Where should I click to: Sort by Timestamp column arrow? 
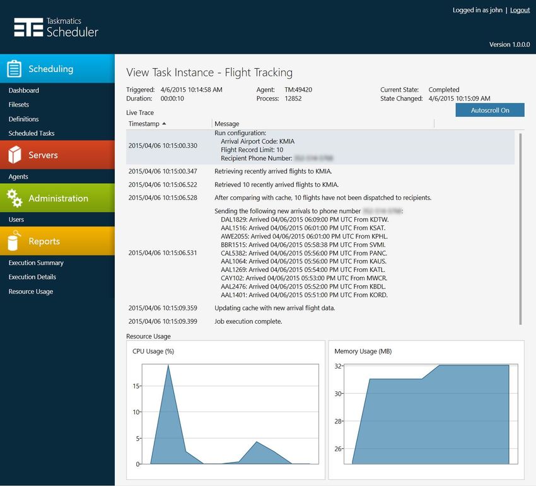(164, 124)
